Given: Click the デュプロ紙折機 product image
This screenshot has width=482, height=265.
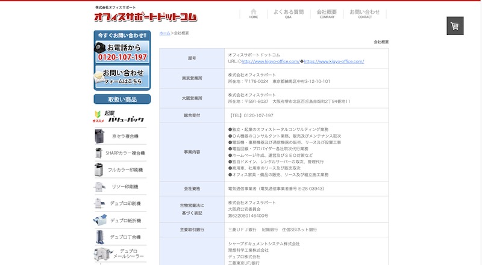Looking at the screenshot, I should (x=100, y=220).
